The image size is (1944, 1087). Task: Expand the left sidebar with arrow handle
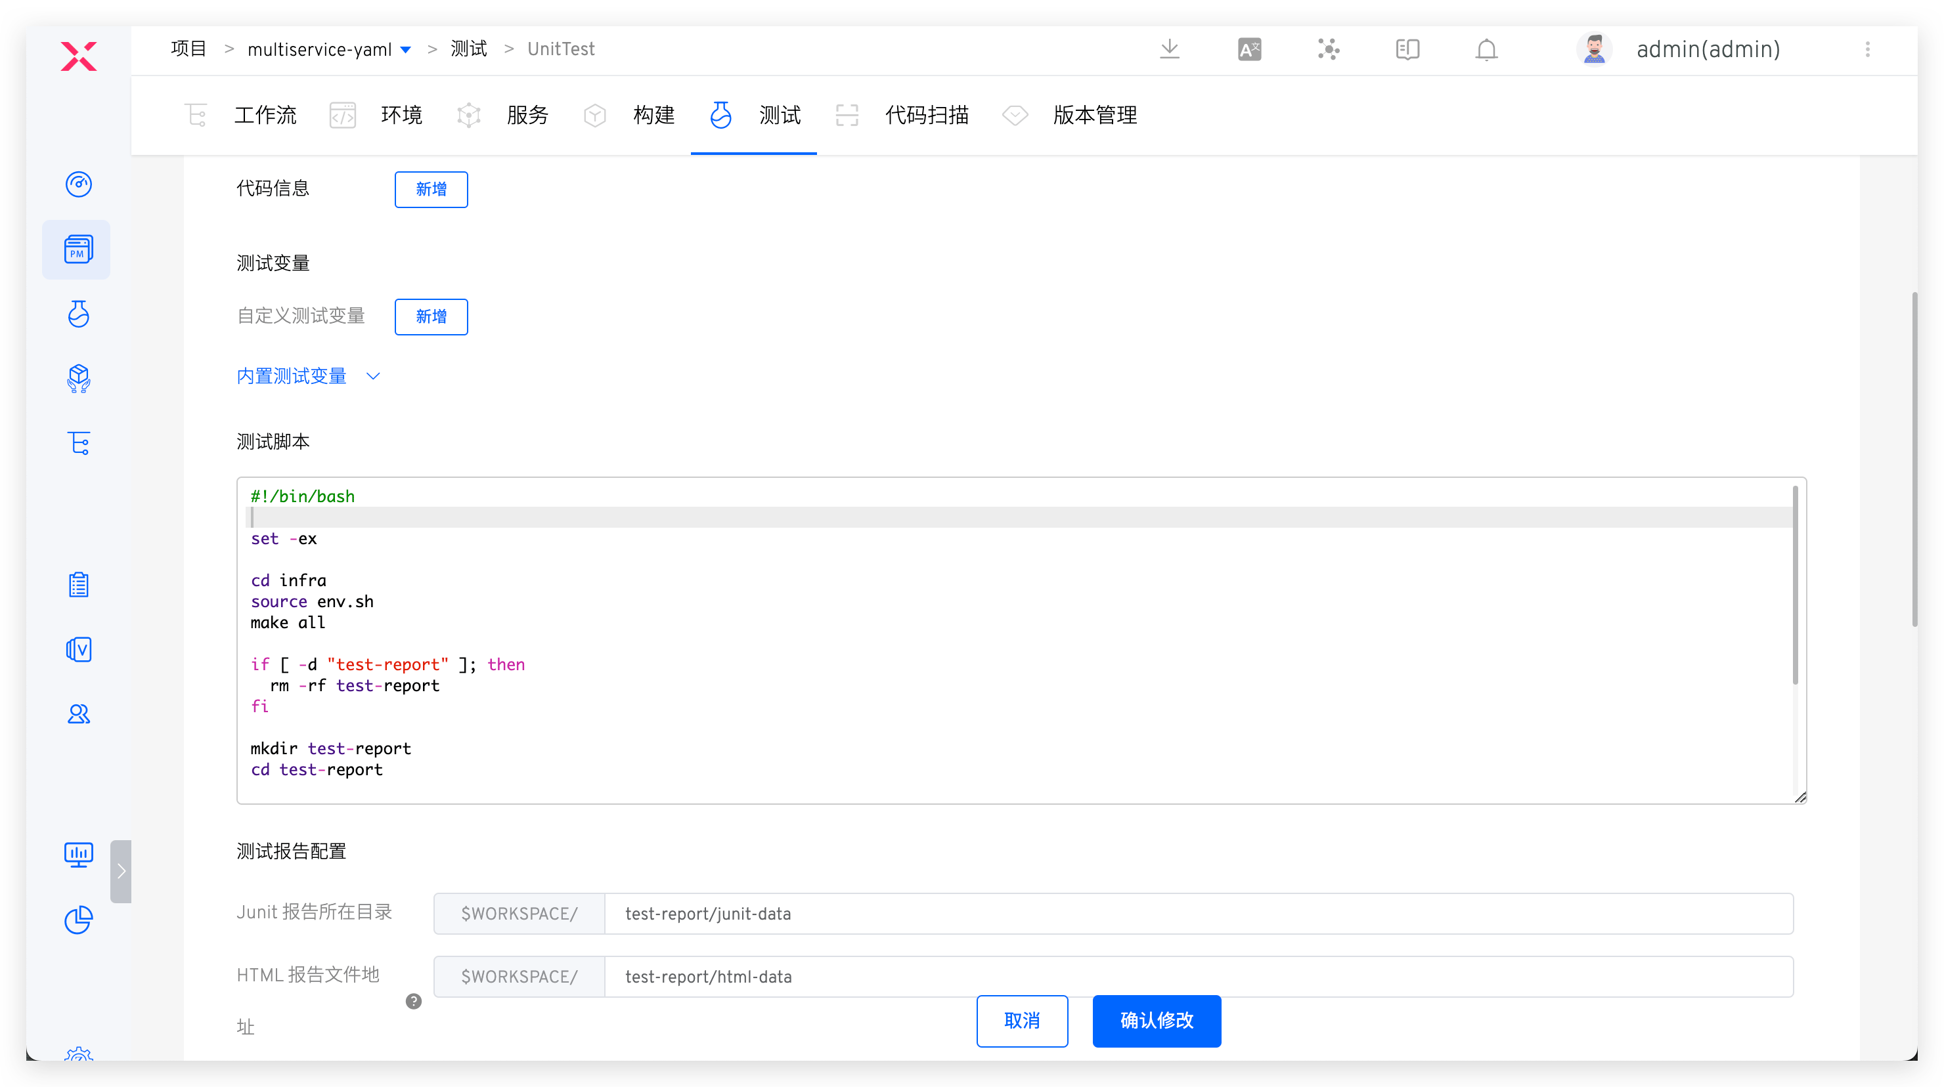click(121, 871)
